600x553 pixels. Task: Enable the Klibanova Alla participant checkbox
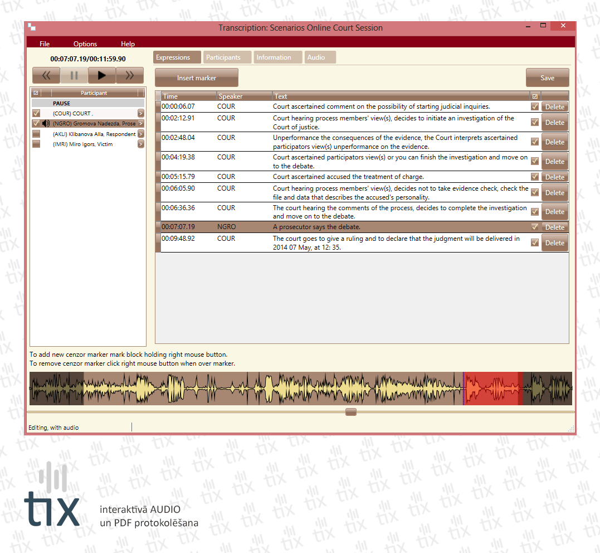[x=36, y=134]
